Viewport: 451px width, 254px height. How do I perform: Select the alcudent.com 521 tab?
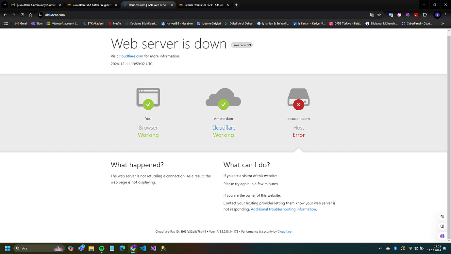click(148, 5)
